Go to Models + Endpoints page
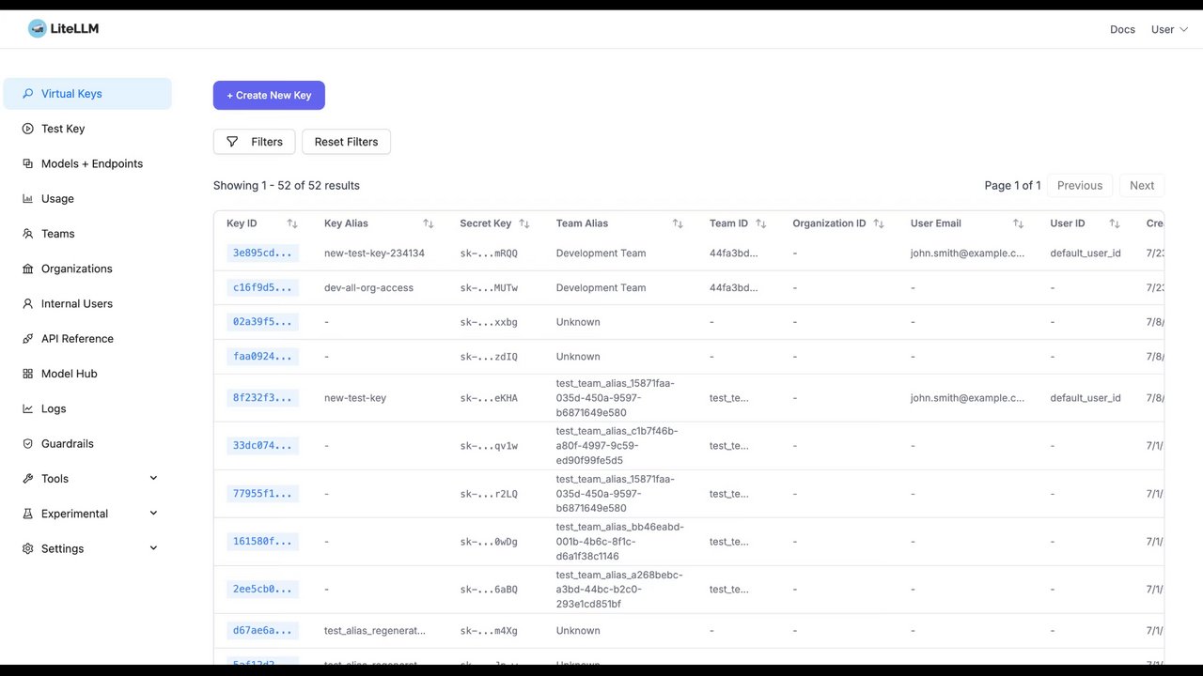 [x=91, y=163]
